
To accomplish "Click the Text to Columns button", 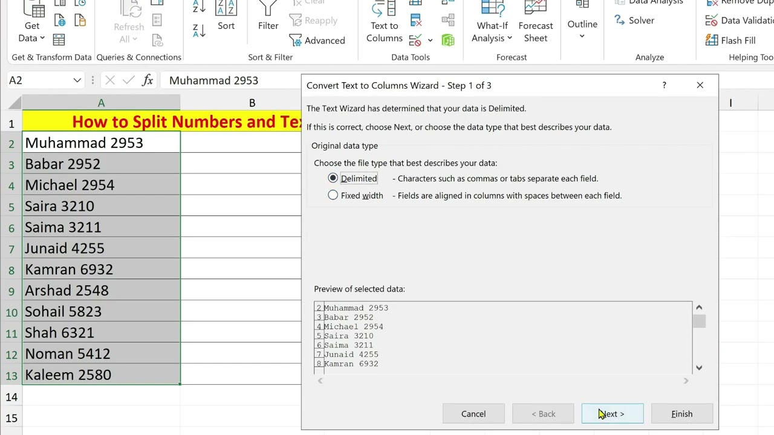I will (384, 23).
